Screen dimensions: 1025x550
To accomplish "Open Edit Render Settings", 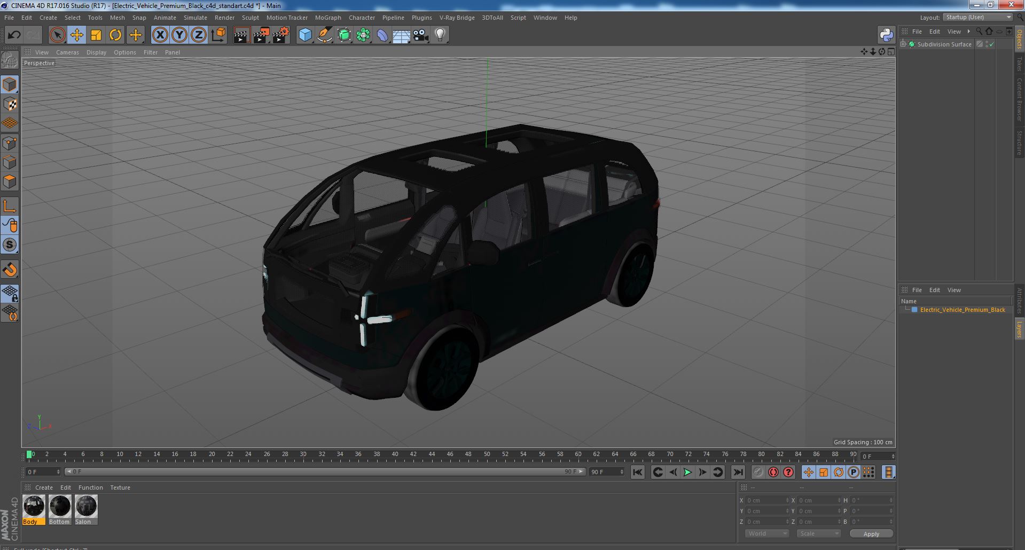I will tap(281, 35).
